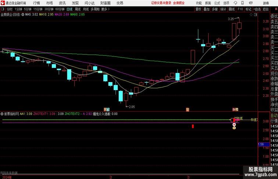The image size is (278, 179).
Task: Click the customer service headset icon
Action: (235, 3)
